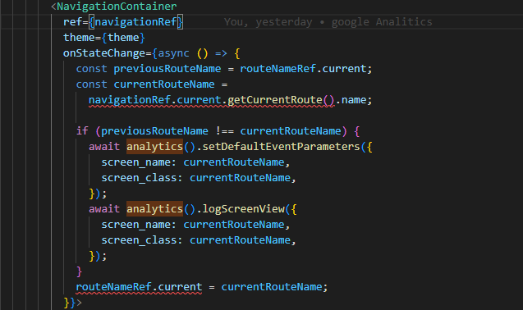Click screen_class key under logScreenView
Screen dimensions: 523x310
(x=139, y=240)
